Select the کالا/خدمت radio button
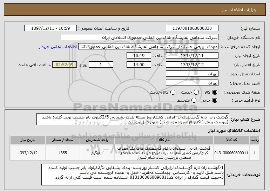 click(x=173, y=93)
